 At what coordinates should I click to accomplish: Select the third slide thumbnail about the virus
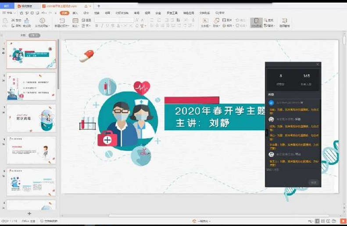[x=31, y=118]
